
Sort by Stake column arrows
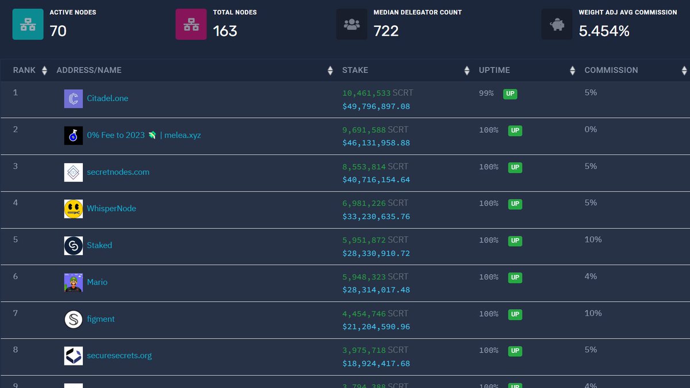click(x=467, y=70)
